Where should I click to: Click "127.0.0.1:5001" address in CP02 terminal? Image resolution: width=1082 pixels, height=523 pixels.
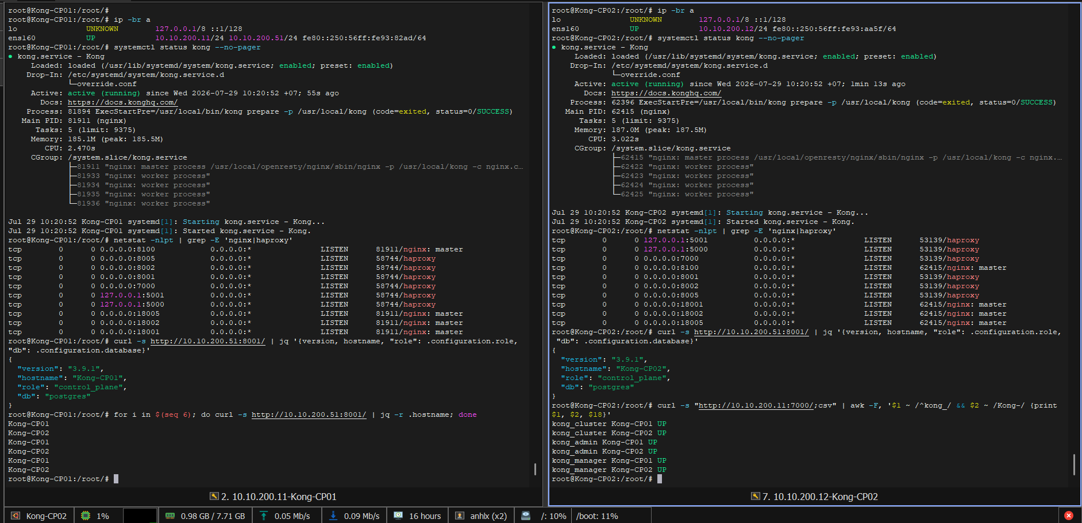676,240
